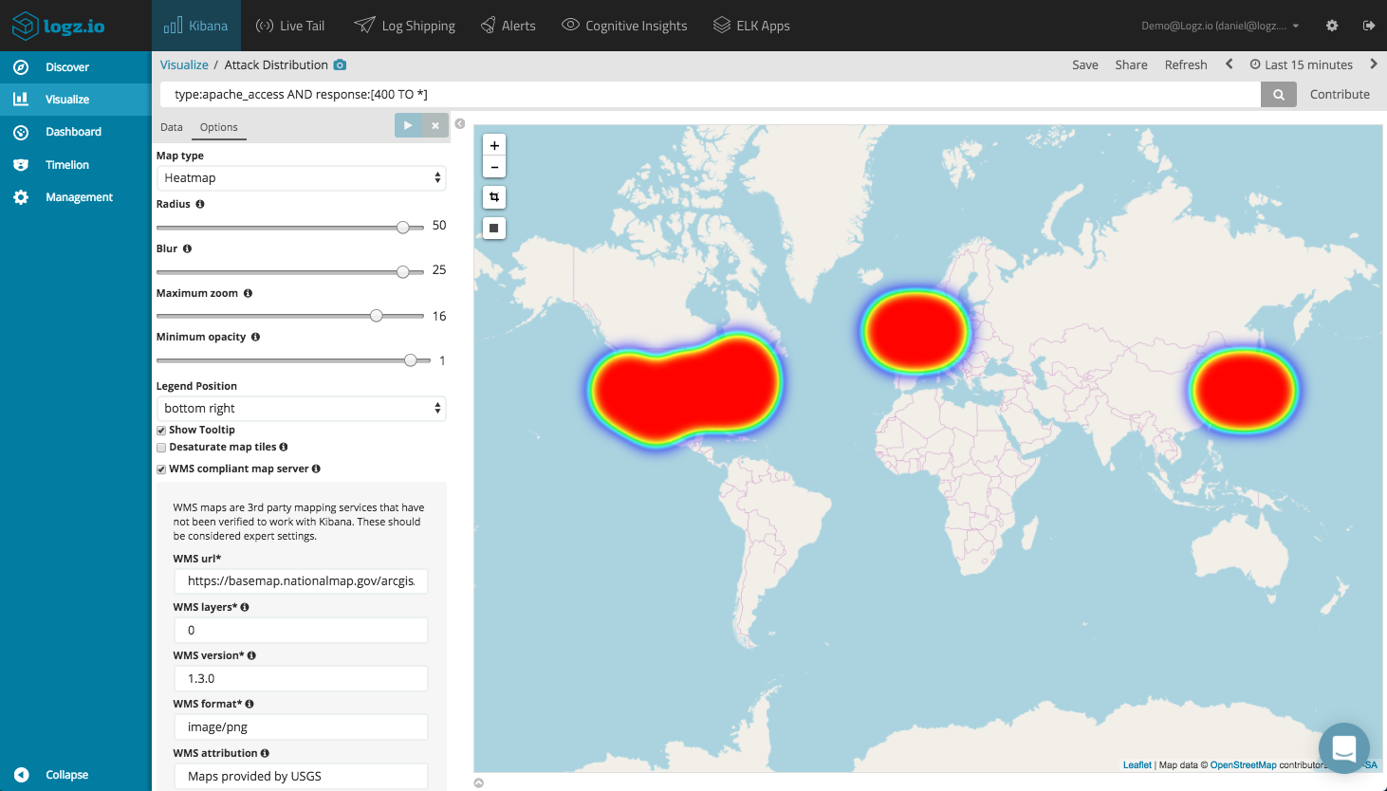Click the WMS url input field
This screenshot has height=791, width=1387.
(301, 581)
